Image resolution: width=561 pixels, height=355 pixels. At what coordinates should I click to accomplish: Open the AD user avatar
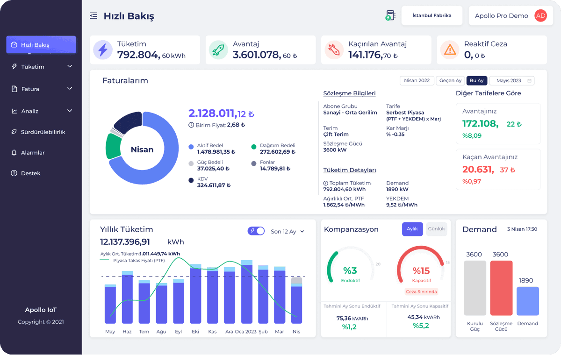click(x=541, y=15)
